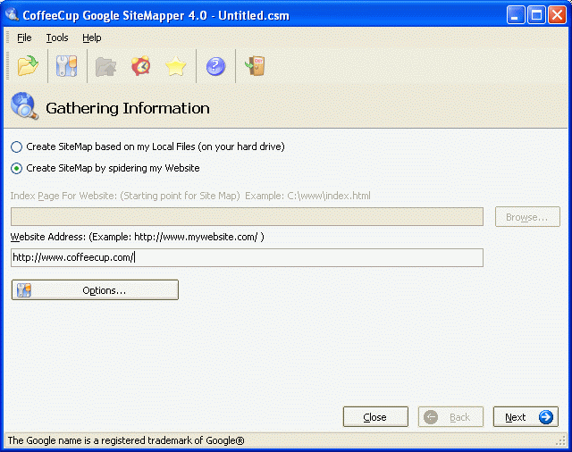Image resolution: width=572 pixels, height=452 pixels.
Task: Minimize the SiteMapper window
Action: coord(515,15)
